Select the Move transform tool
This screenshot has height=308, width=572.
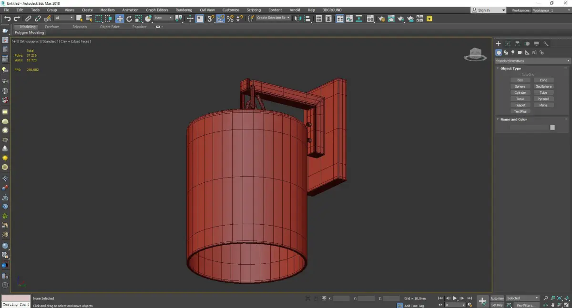click(119, 19)
